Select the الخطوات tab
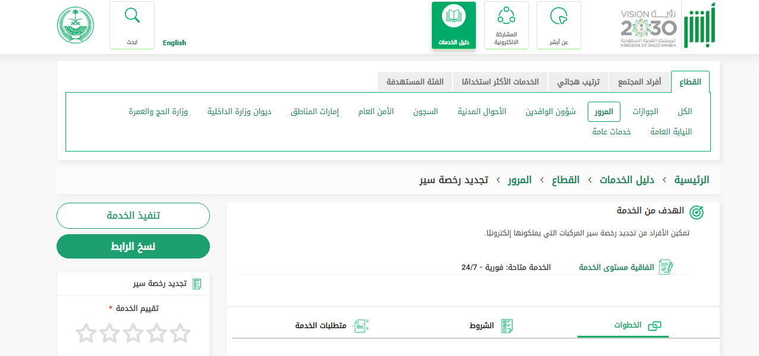Viewport: 759px width, 356px height. click(x=637, y=326)
